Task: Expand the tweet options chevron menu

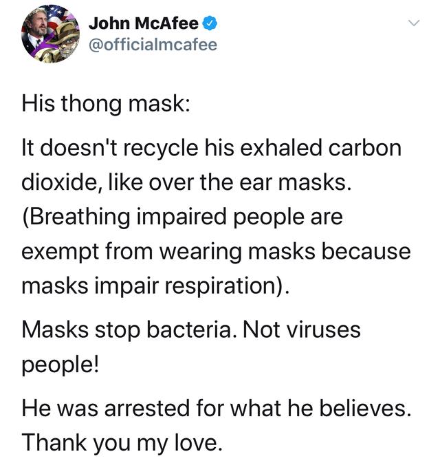Action: pos(414,23)
